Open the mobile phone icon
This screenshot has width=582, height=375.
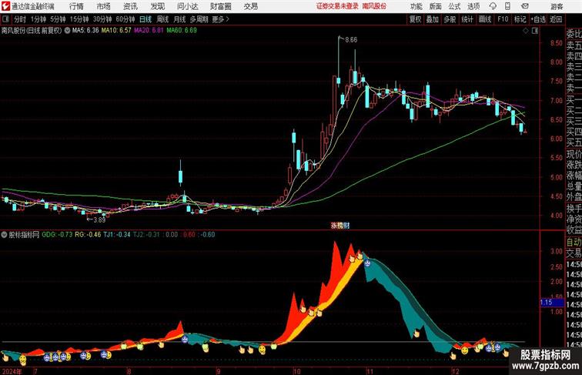click(x=507, y=6)
